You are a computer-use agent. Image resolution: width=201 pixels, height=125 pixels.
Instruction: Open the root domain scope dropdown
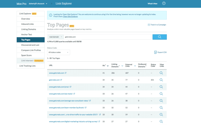pyautogui.click(x=56, y=37)
